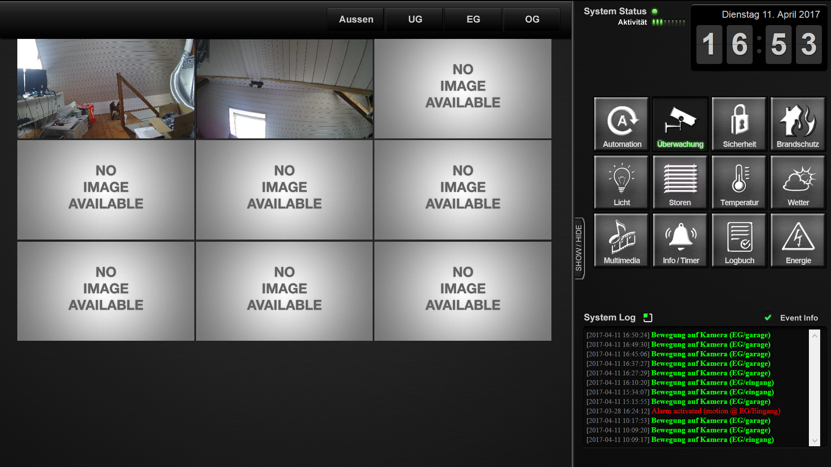Viewport: 831px width, 467px height.
Task: Toggle the Event Info checkmark
Action: click(768, 318)
